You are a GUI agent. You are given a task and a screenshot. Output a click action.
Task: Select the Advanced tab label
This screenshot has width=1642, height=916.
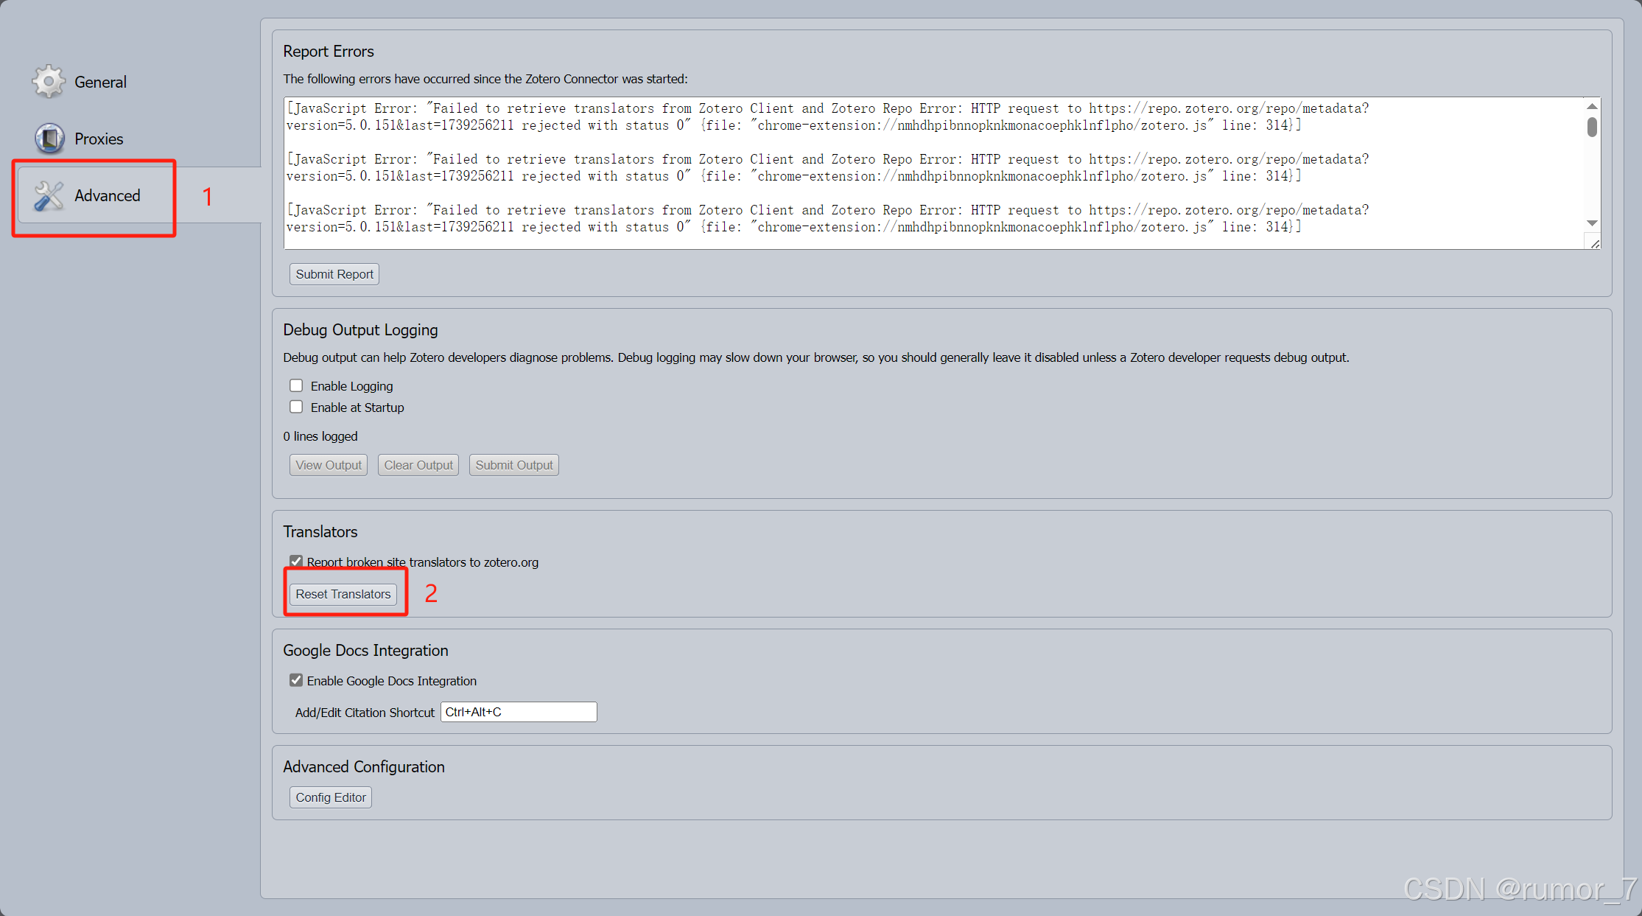click(107, 195)
